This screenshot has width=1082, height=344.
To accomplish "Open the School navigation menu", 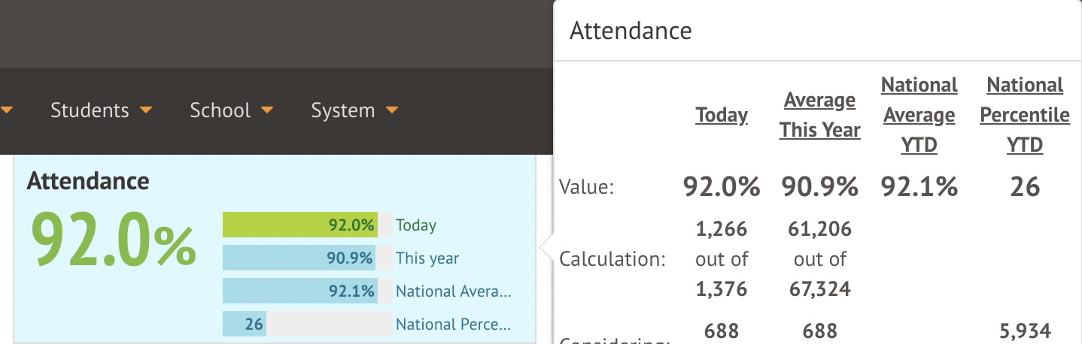I will pyautogui.click(x=220, y=110).
